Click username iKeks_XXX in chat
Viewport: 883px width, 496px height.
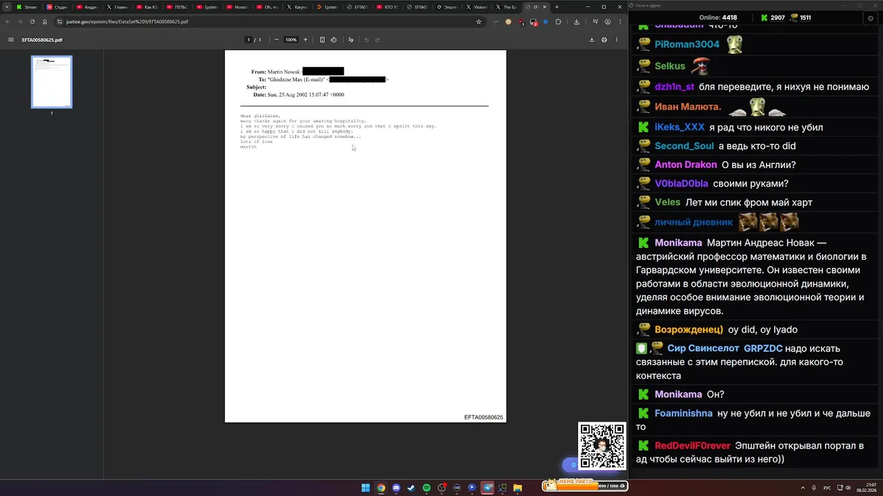tap(679, 127)
